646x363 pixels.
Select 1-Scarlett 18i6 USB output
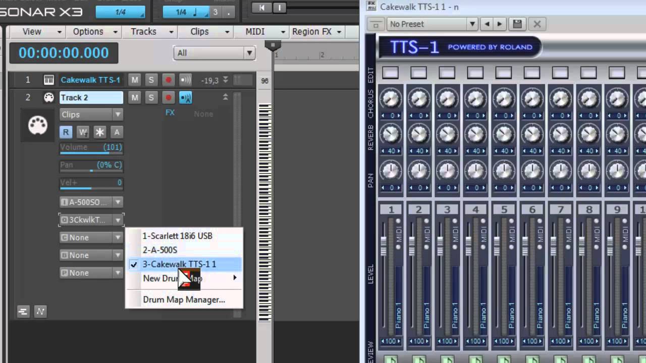[x=184, y=236]
